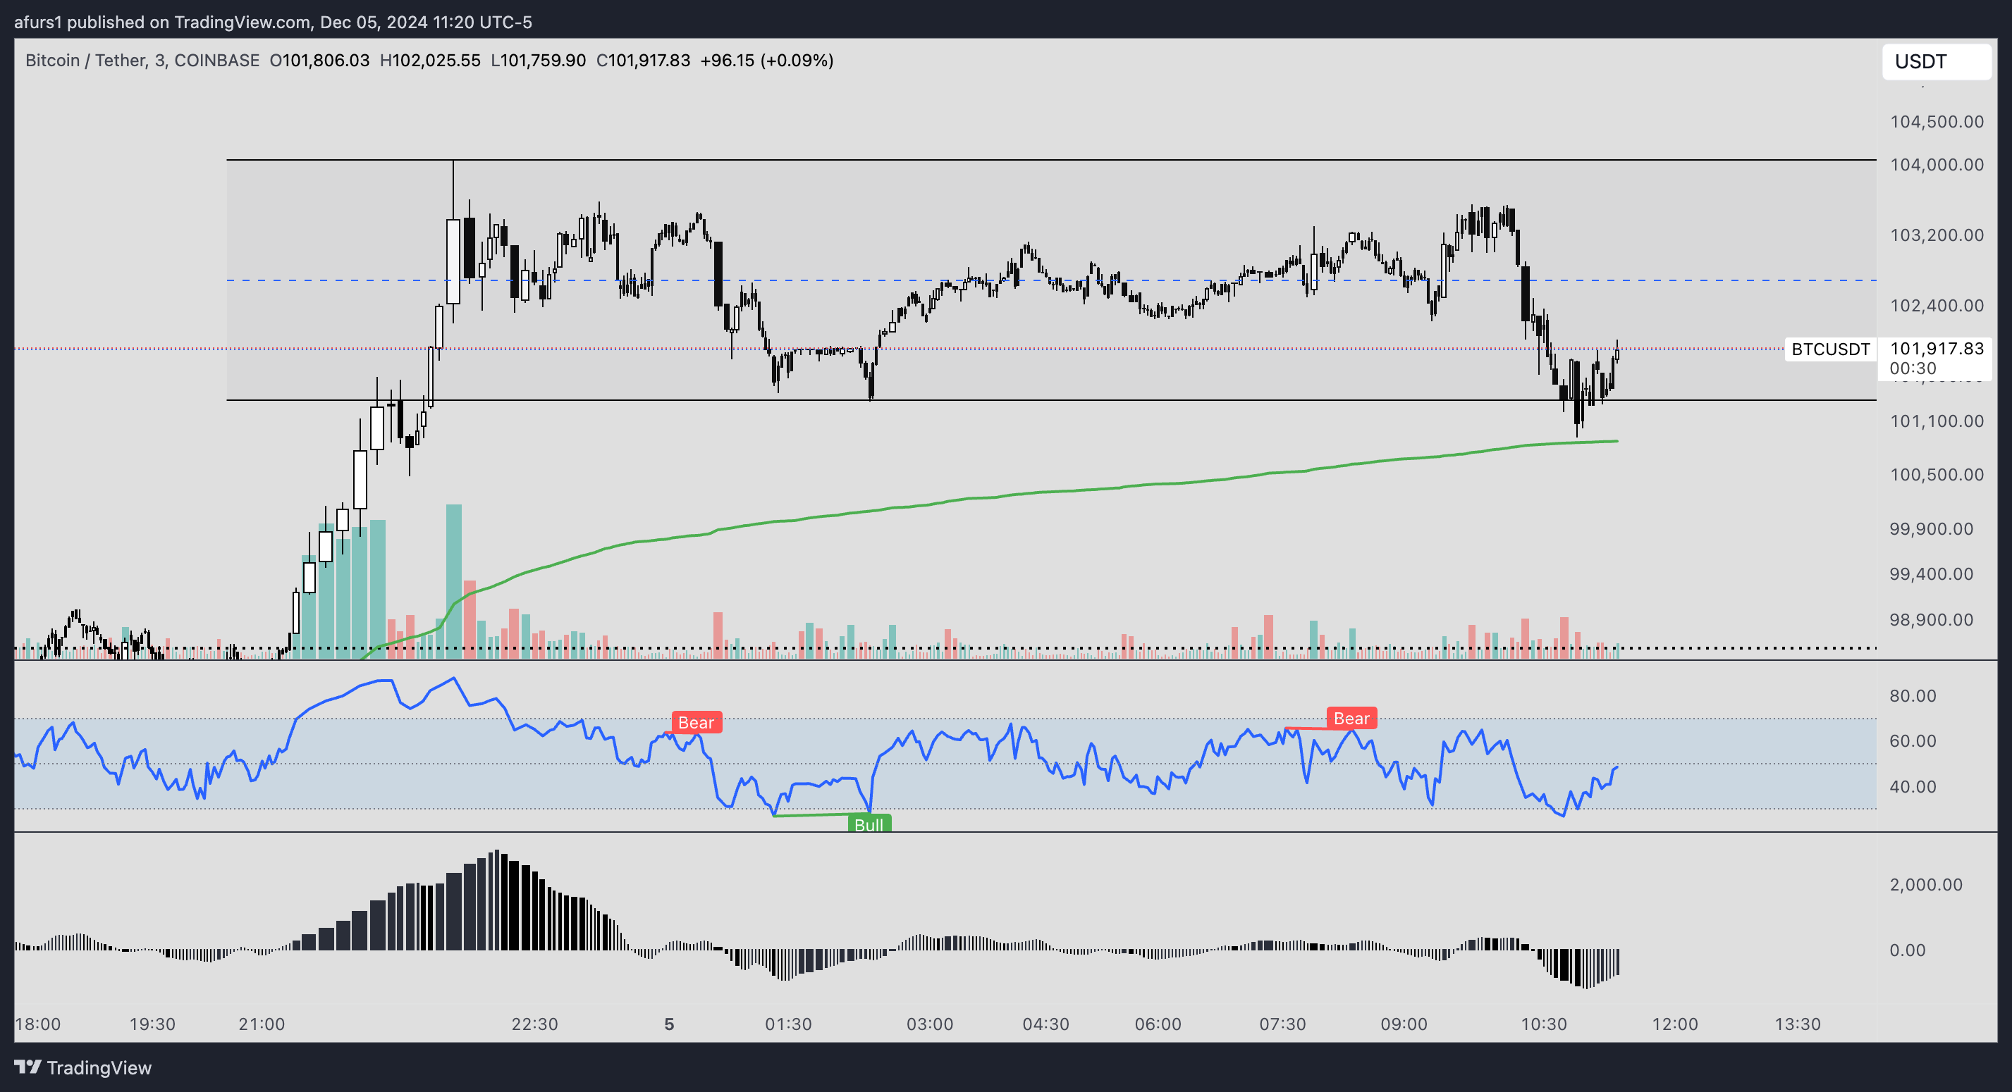Viewport: 2012px width, 1092px height.
Task: Click the low price L101,759.90
Action: [x=538, y=61]
